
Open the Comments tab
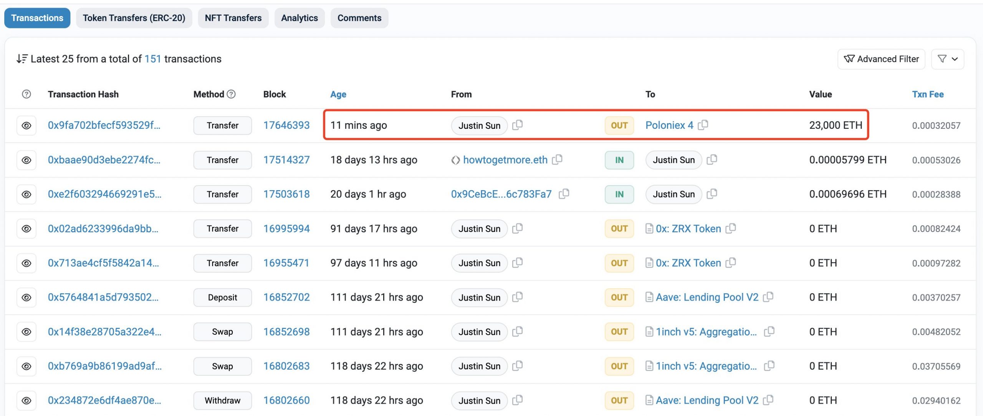coord(359,18)
